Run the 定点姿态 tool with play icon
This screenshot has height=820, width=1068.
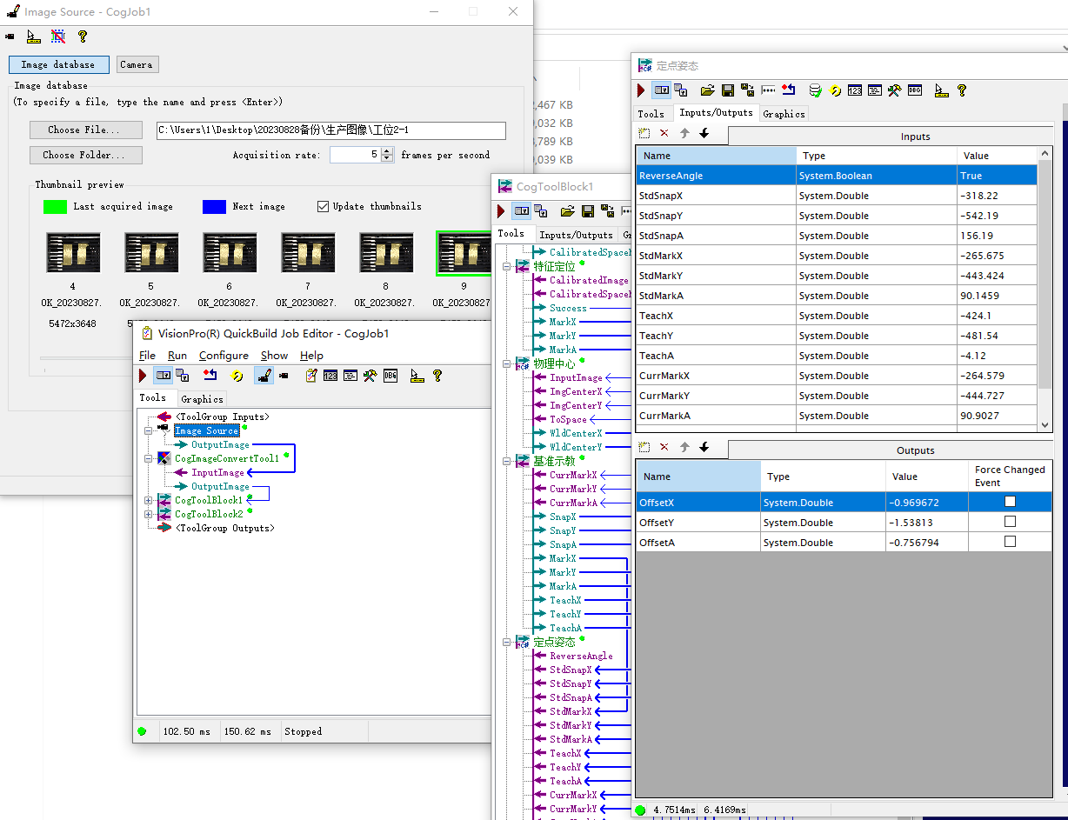641,90
